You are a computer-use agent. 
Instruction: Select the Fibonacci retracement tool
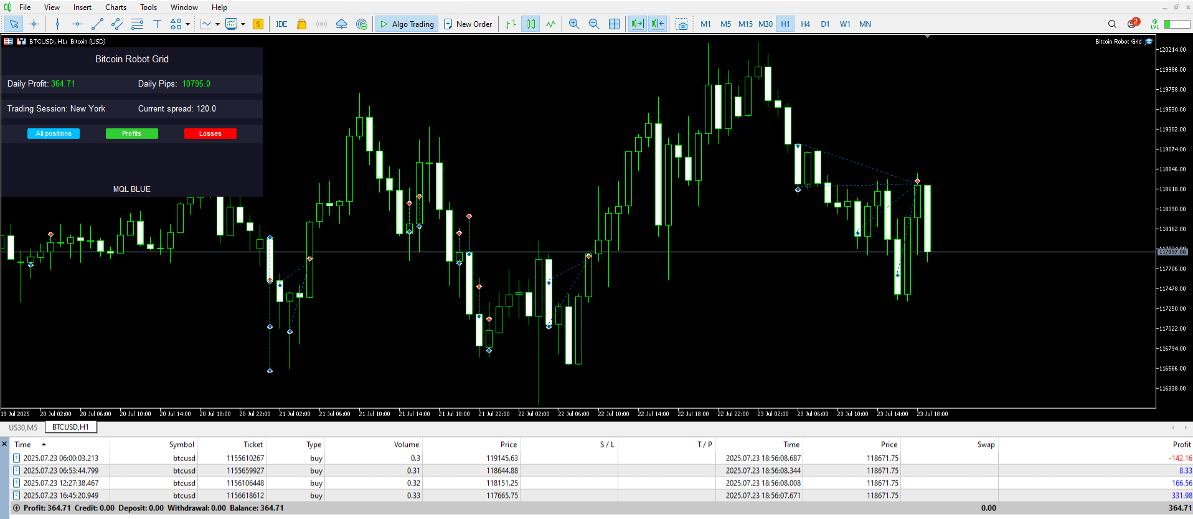[x=137, y=24]
